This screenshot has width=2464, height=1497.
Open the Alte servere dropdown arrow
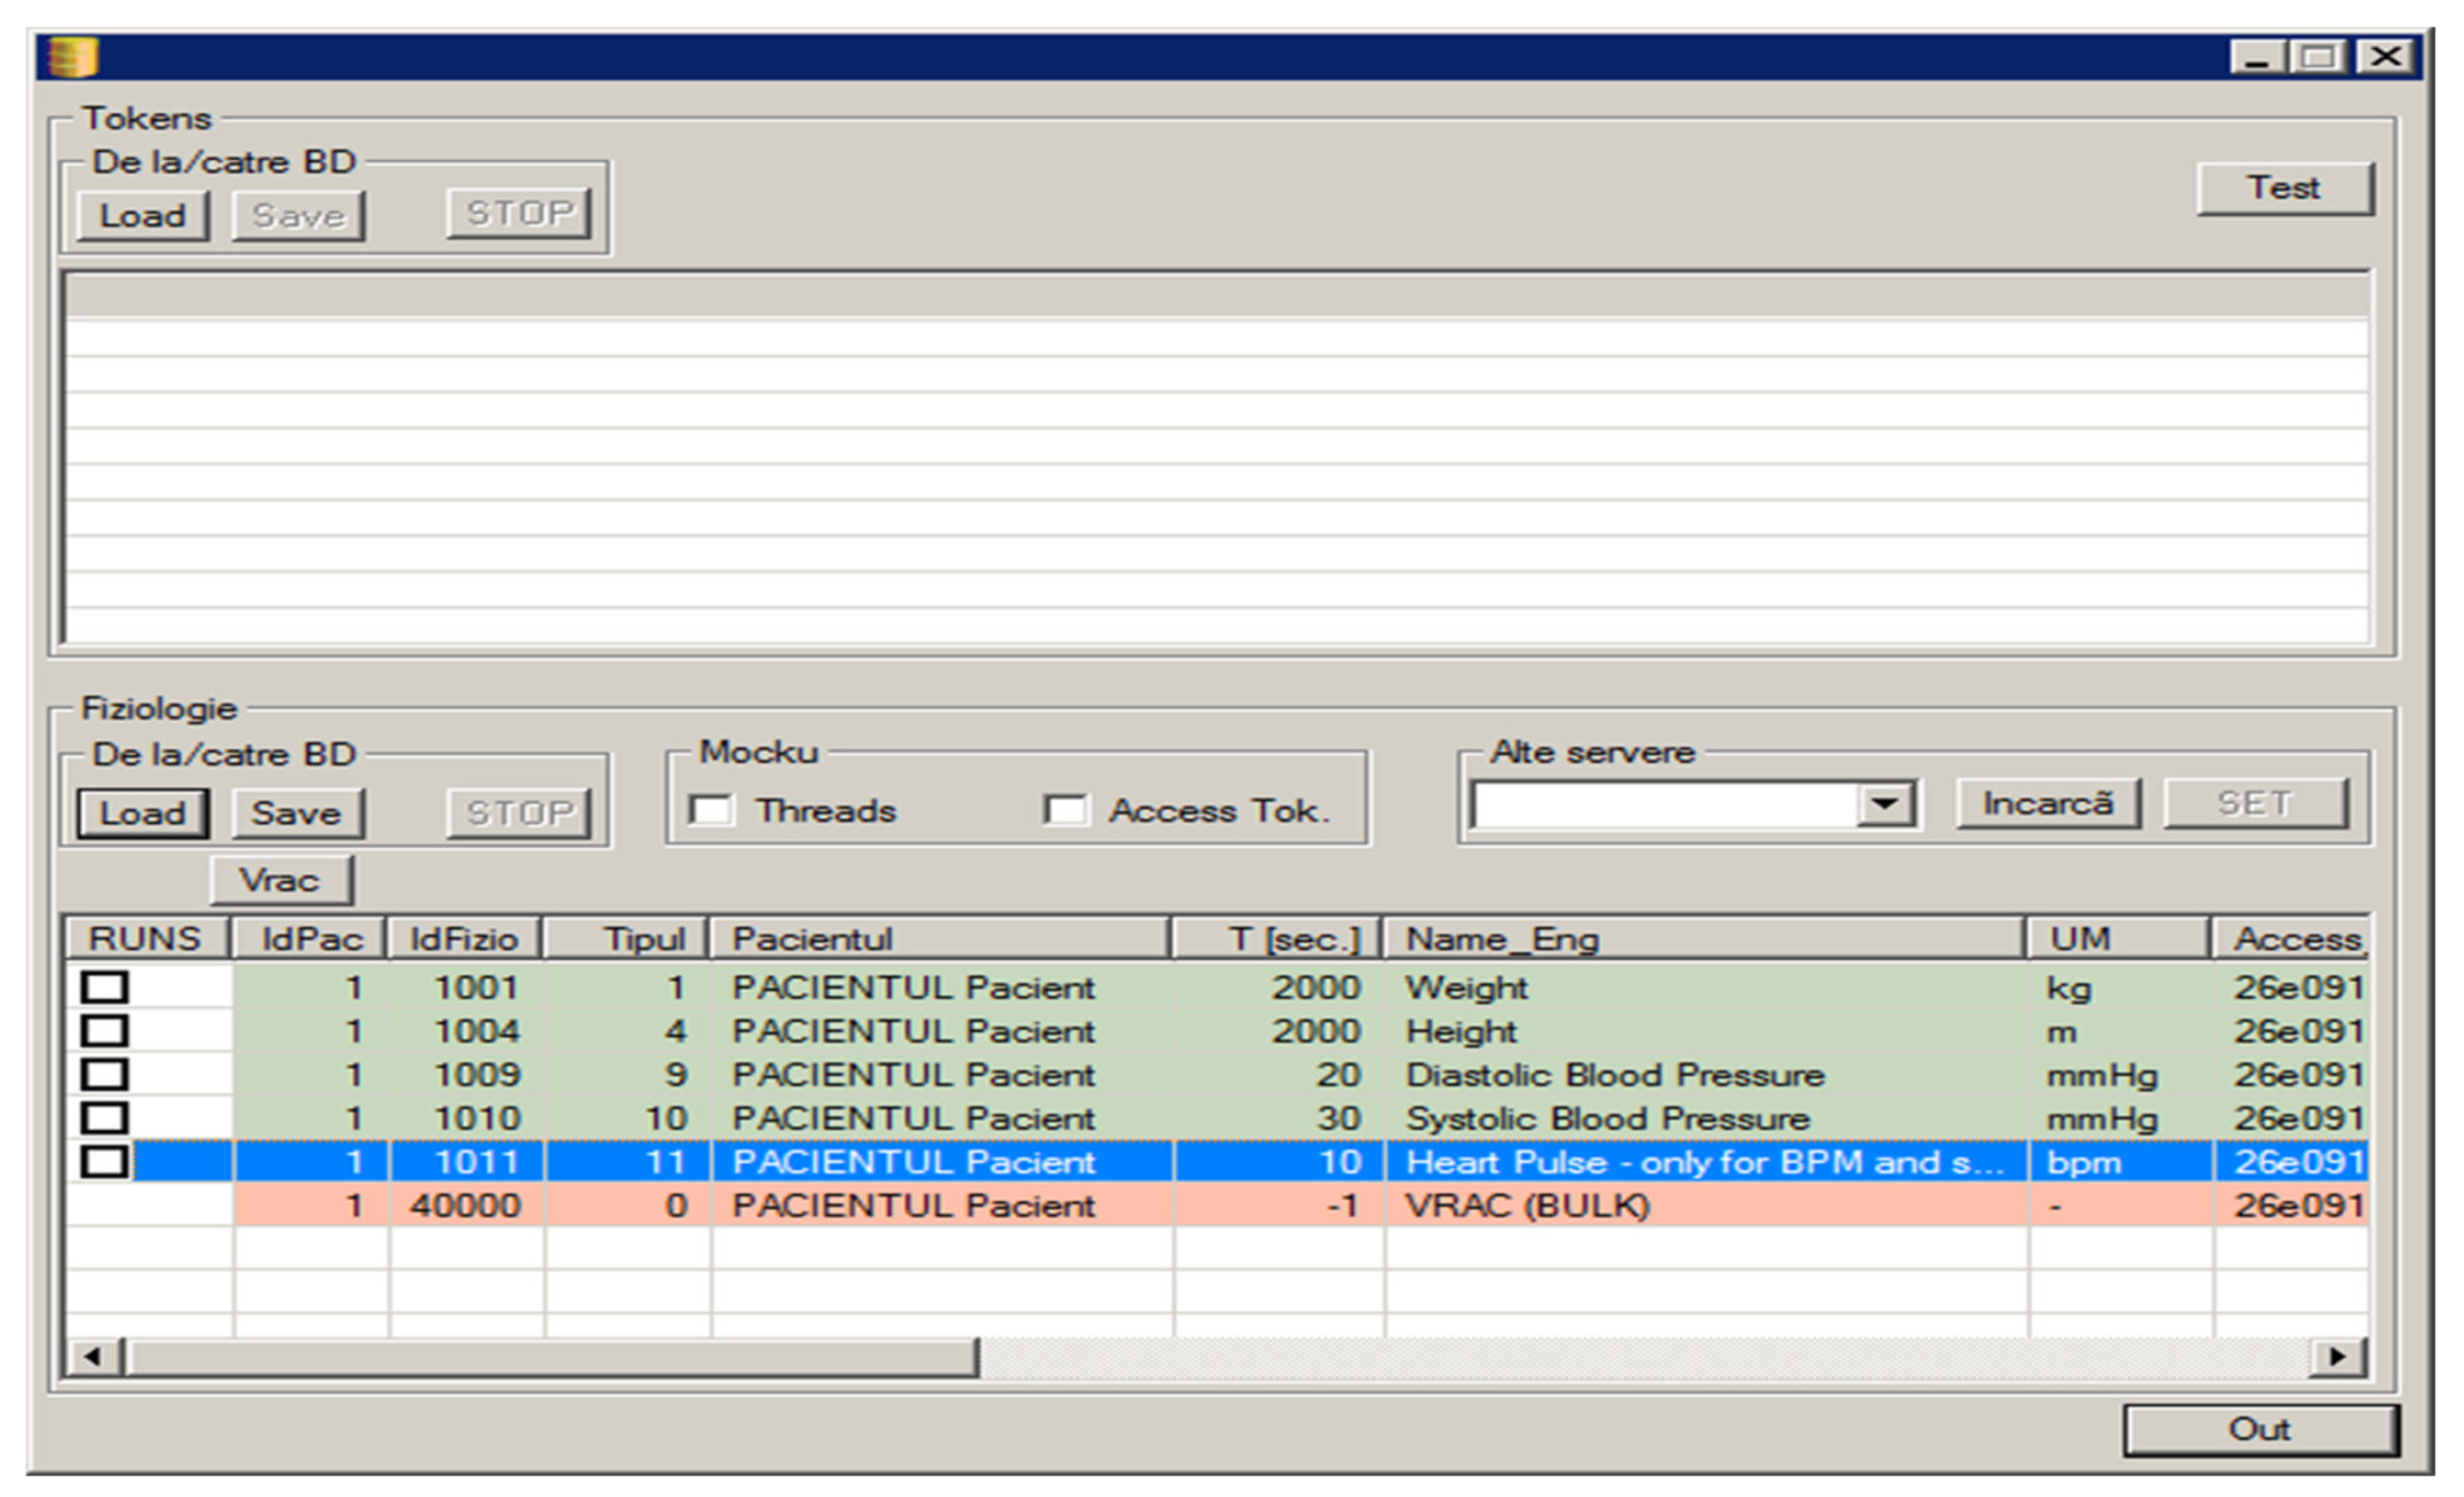coord(1885,804)
